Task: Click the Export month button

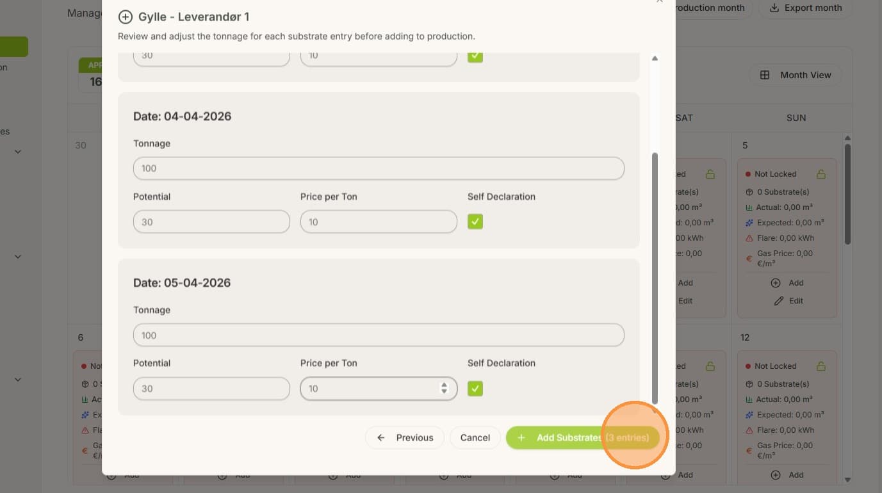Action: 806,8
